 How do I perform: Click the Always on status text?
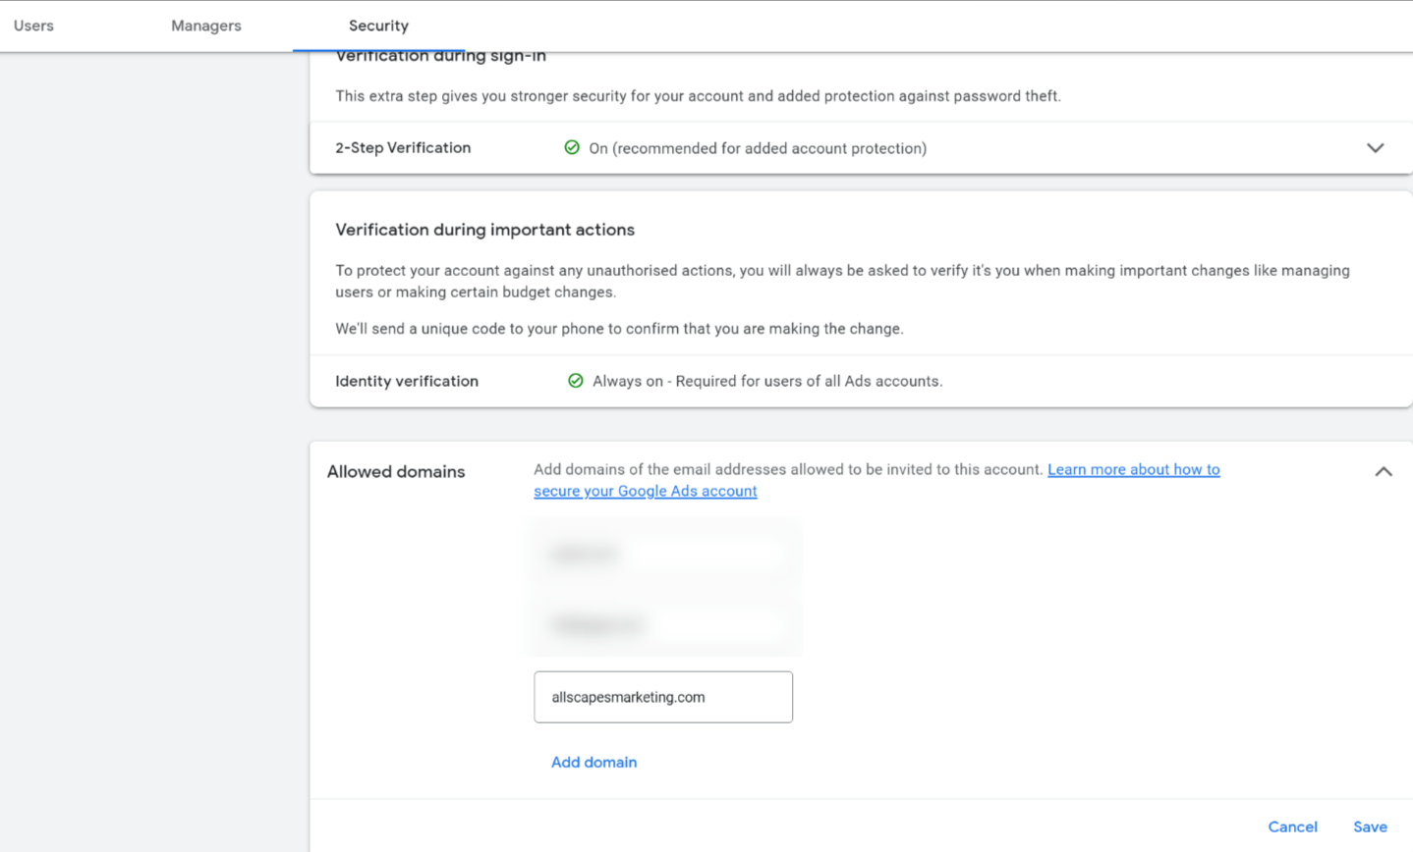coord(766,380)
